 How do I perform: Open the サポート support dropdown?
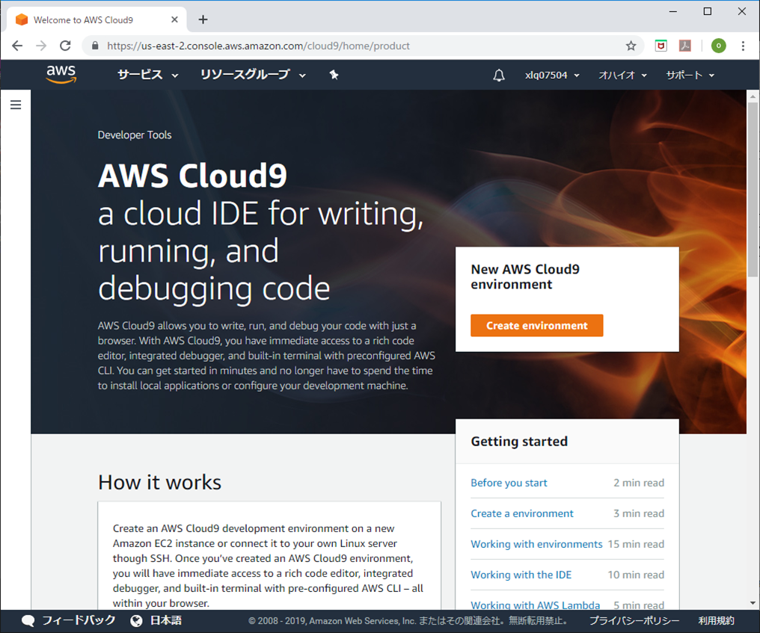tap(690, 75)
